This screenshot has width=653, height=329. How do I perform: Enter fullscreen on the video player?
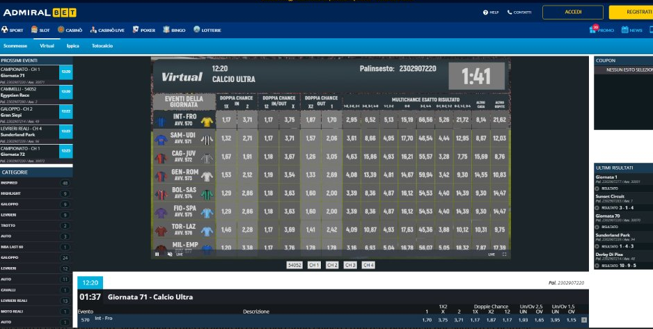(504, 254)
